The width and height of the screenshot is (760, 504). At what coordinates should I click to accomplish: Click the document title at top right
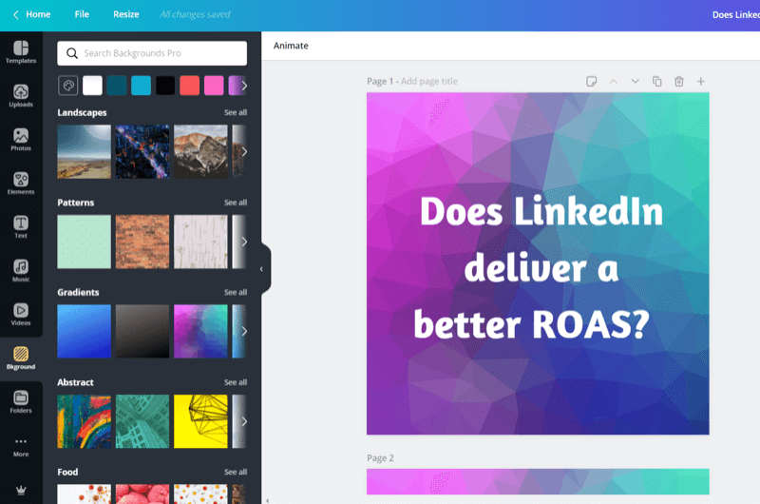coord(735,14)
